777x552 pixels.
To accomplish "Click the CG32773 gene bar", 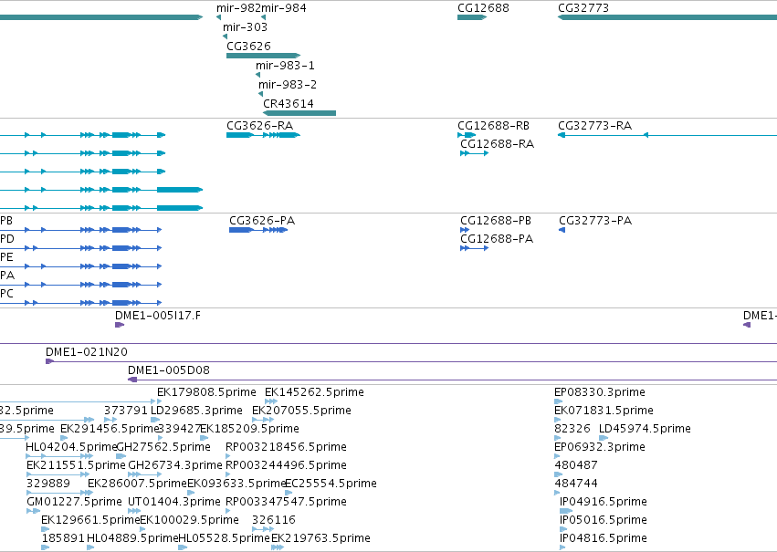I will pos(667,17).
